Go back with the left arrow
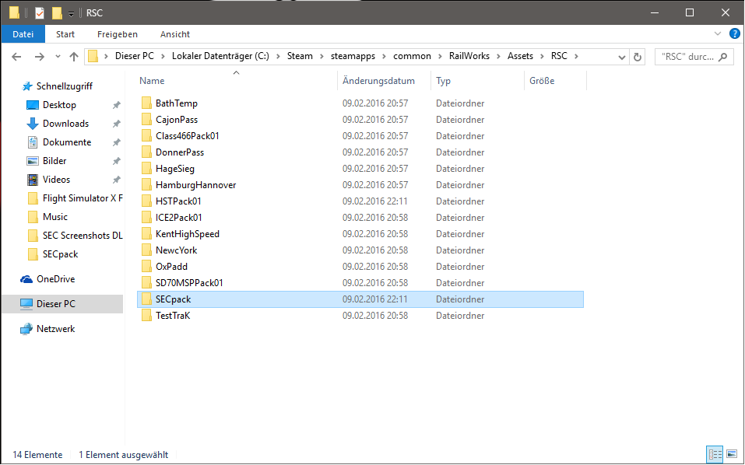 pos(16,57)
